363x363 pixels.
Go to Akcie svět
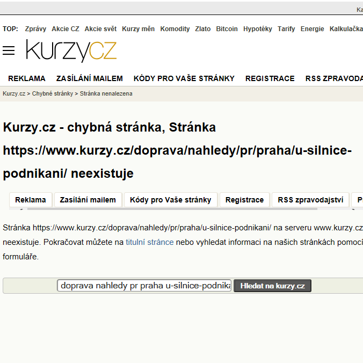pos(100,29)
